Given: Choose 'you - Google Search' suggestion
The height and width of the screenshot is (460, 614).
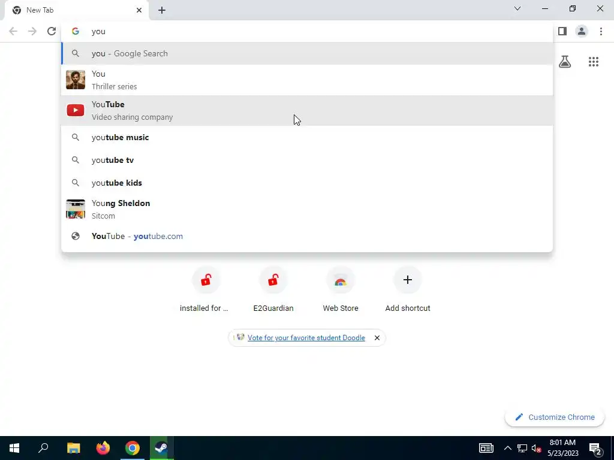Looking at the screenshot, I should [307, 53].
